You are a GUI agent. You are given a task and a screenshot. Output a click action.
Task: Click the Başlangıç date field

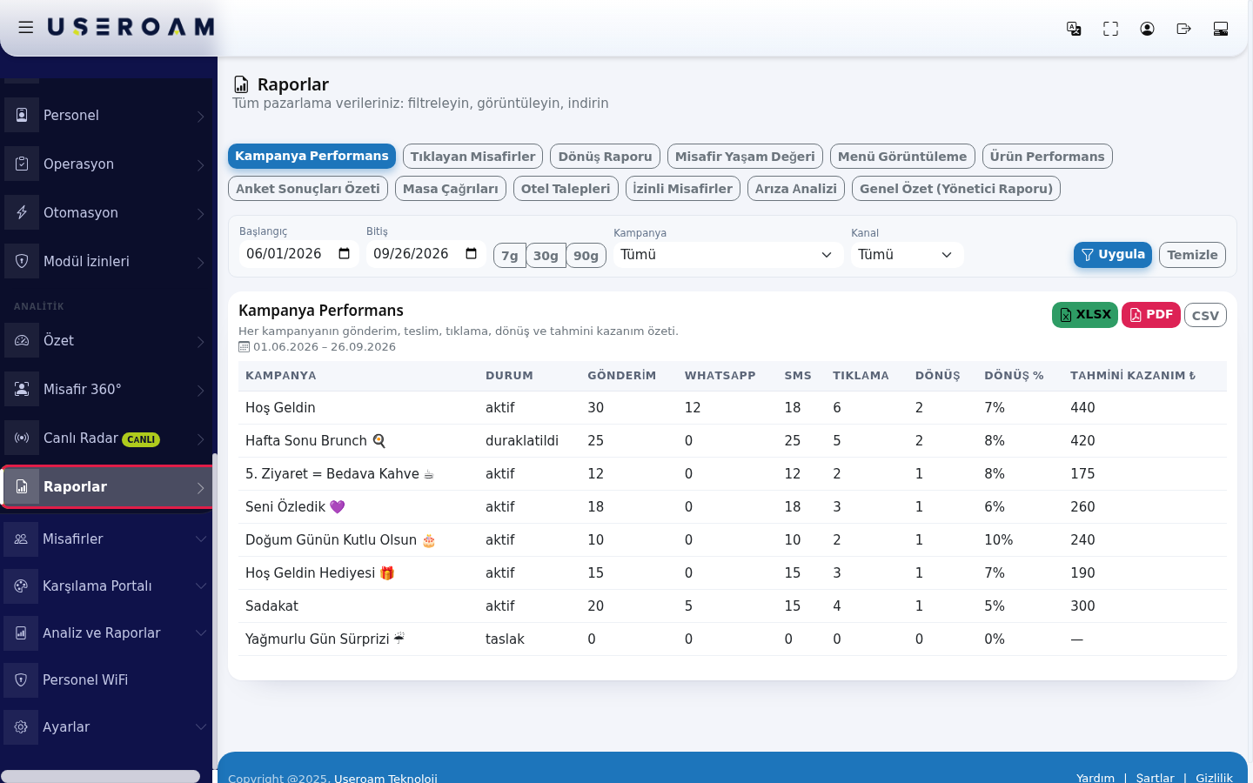tap(298, 254)
